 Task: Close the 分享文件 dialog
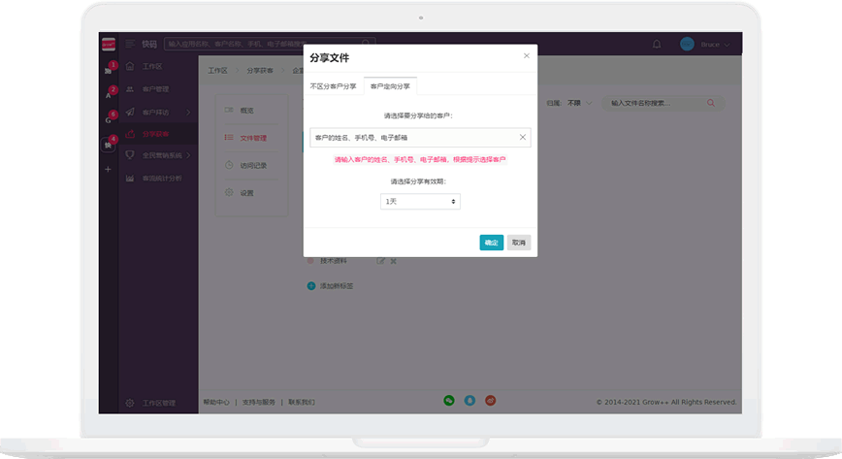point(527,56)
